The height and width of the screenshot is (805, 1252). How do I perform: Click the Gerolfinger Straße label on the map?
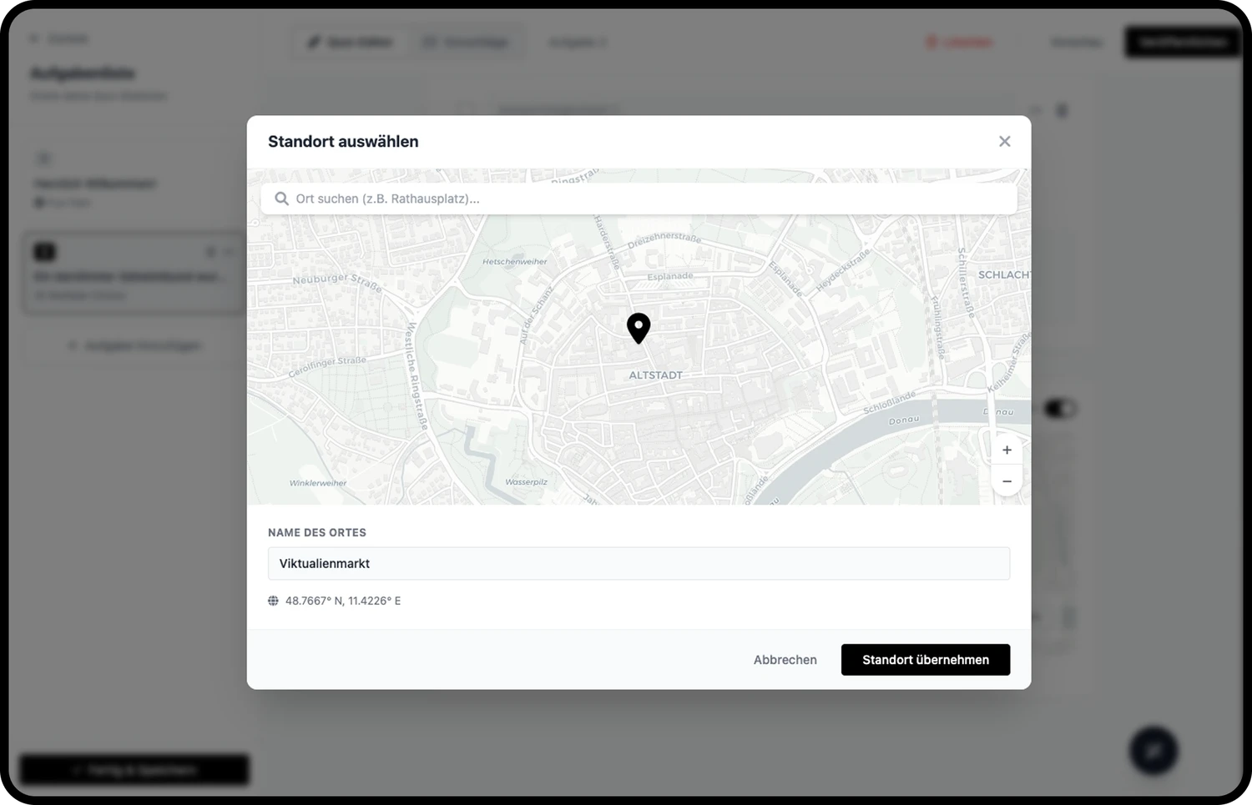pyautogui.click(x=327, y=367)
